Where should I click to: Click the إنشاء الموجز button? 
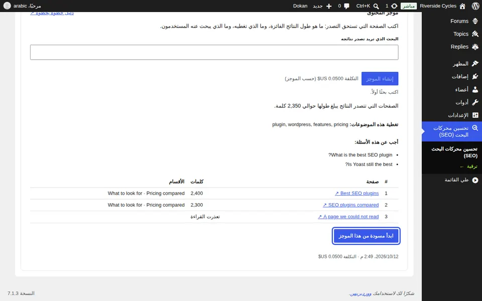point(380,79)
